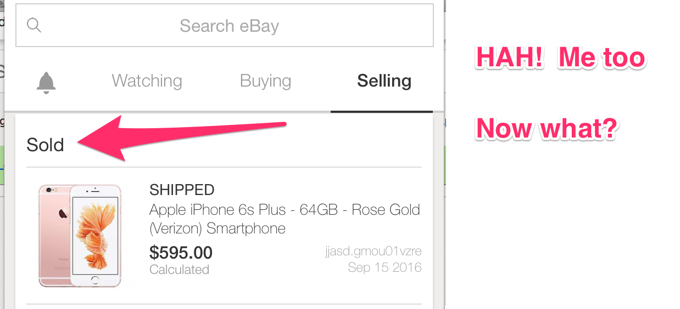The image size is (680, 309).
Task: Open buyer jjasd.gmou01vzre username
Action: tap(374, 251)
